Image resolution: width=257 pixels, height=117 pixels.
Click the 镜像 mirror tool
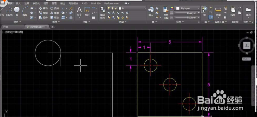[55, 13]
